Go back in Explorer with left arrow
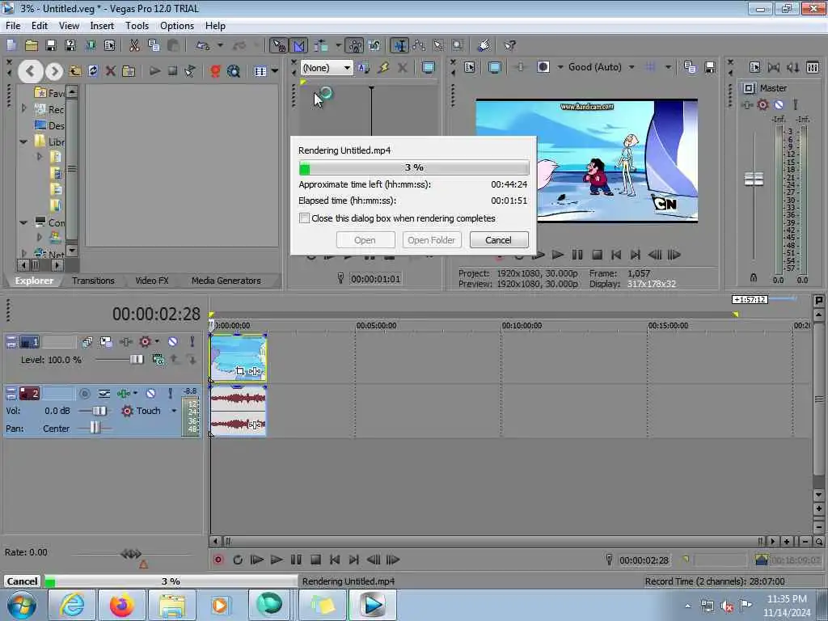Image resolution: width=828 pixels, height=621 pixels. click(x=30, y=71)
